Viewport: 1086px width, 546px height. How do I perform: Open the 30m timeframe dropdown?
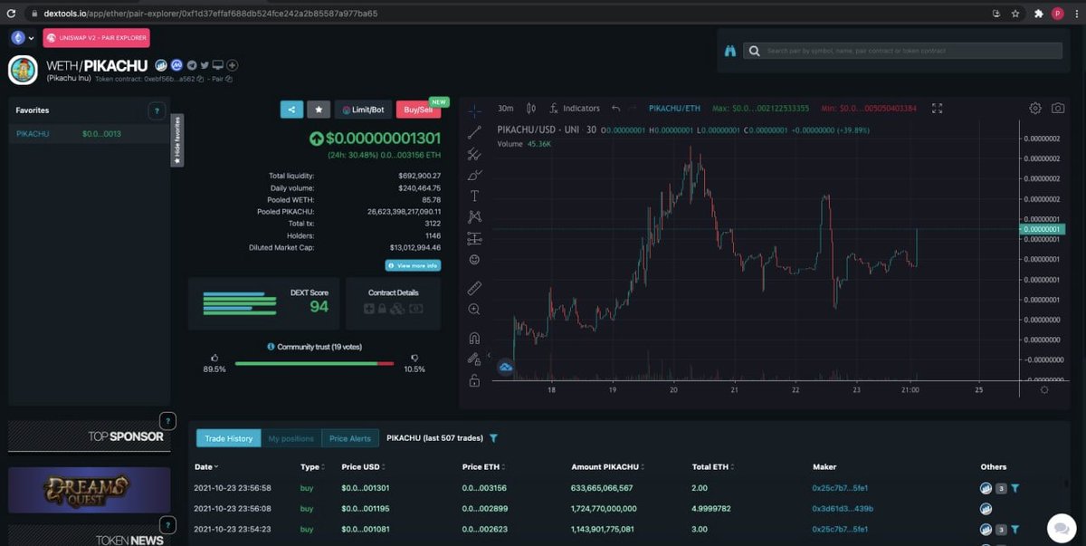pos(506,109)
